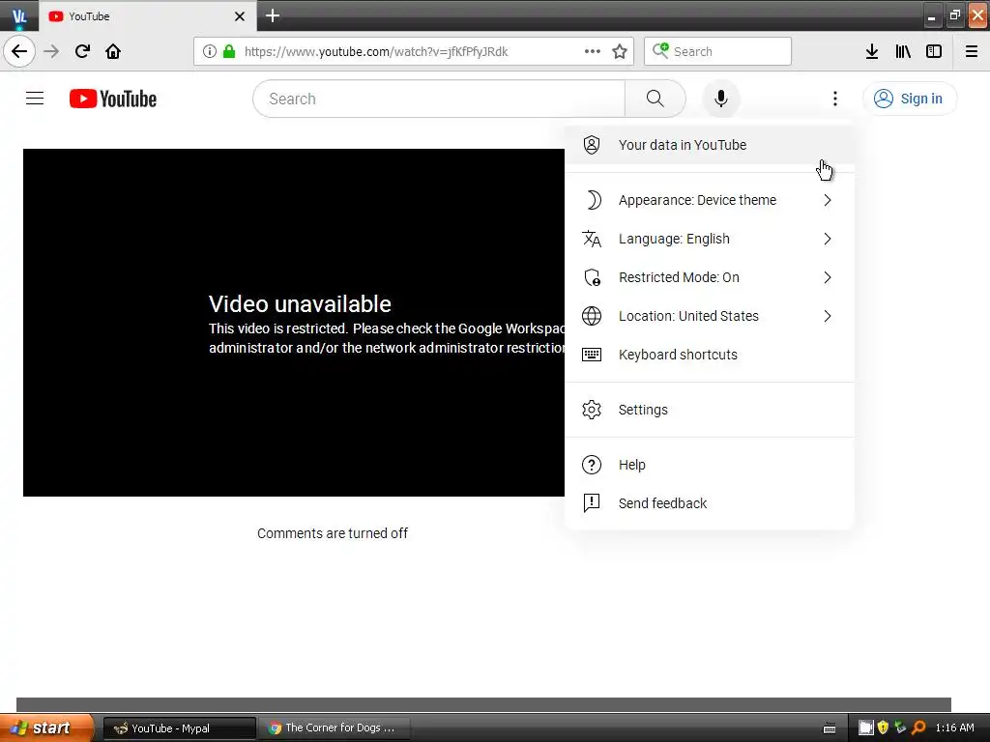This screenshot has height=742, width=990.
Task: Open page actions three-dot menu in address bar
Action: pos(593,51)
